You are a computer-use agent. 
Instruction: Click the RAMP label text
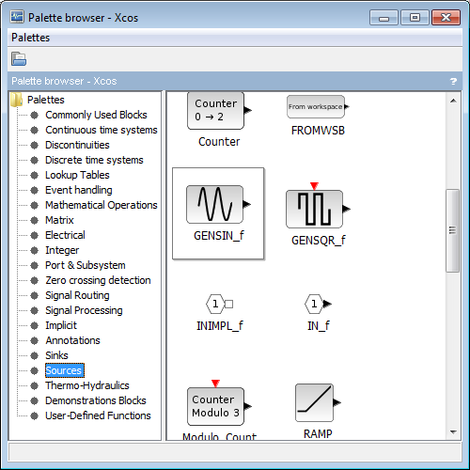point(318,434)
